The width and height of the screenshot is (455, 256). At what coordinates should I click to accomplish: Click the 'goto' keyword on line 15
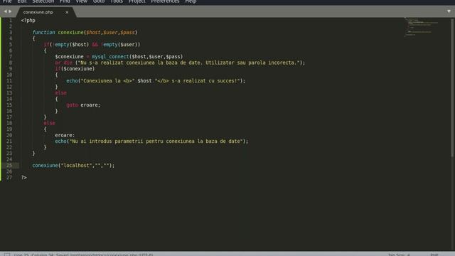(x=72, y=105)
